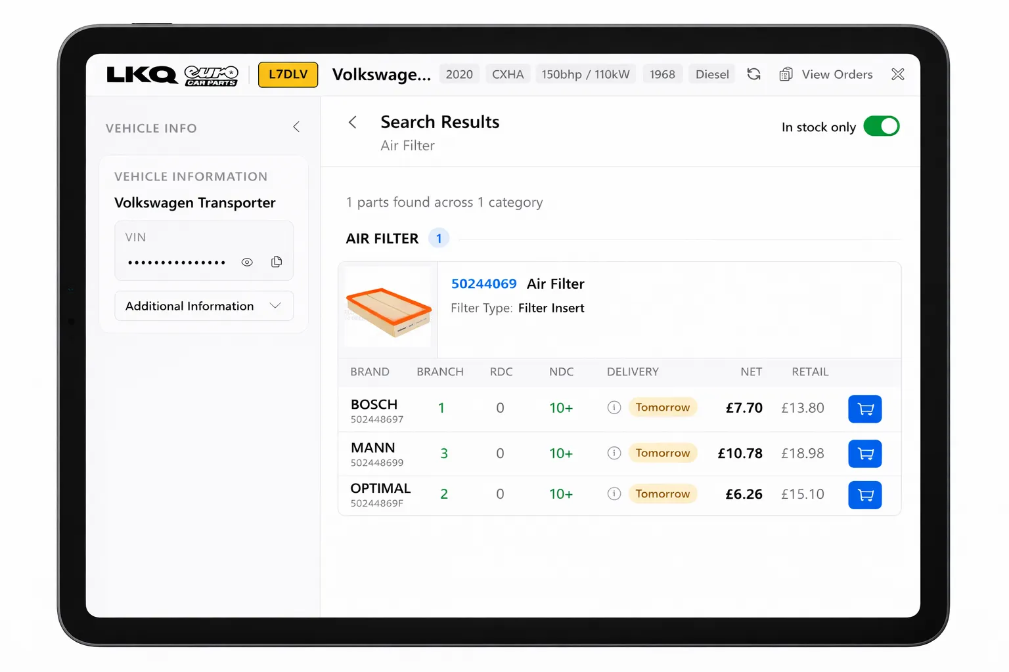The height and width of the screenshot is (672, 1009).
Task: Open part number 50244069 details
Action: click(x=484, y=283)
